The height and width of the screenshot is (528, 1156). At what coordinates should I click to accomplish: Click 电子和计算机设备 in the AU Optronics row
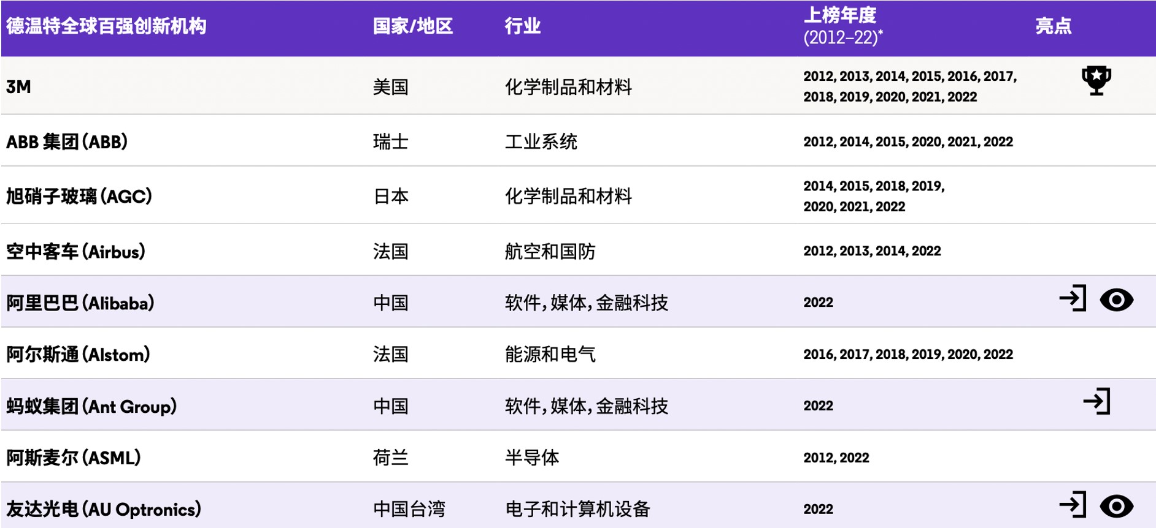click(x=577, y=510)
